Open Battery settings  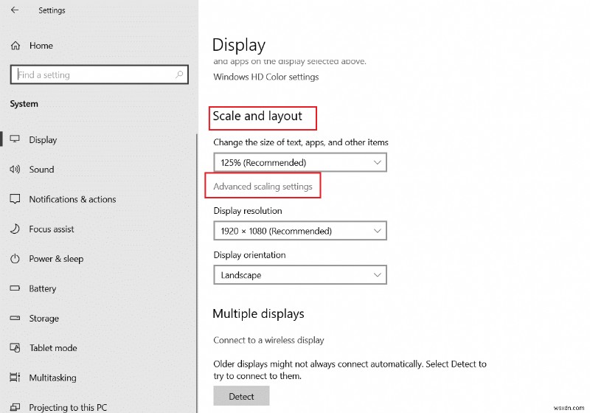43,289
